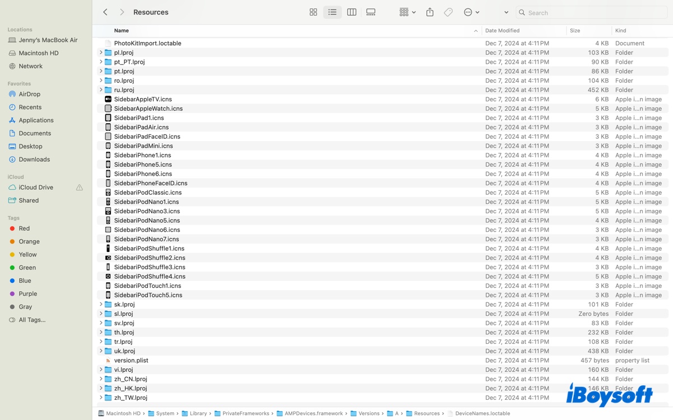Expand the sk.lproj folder

point(101,305)
